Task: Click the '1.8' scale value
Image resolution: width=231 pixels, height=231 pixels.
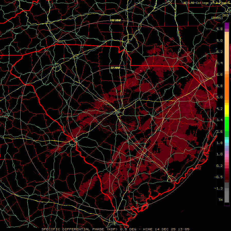Action: [x=219, y=143]
